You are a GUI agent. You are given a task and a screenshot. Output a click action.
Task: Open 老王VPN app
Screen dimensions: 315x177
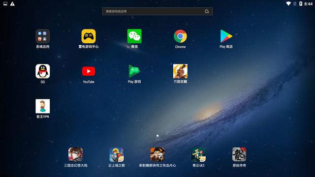point(43,106)
